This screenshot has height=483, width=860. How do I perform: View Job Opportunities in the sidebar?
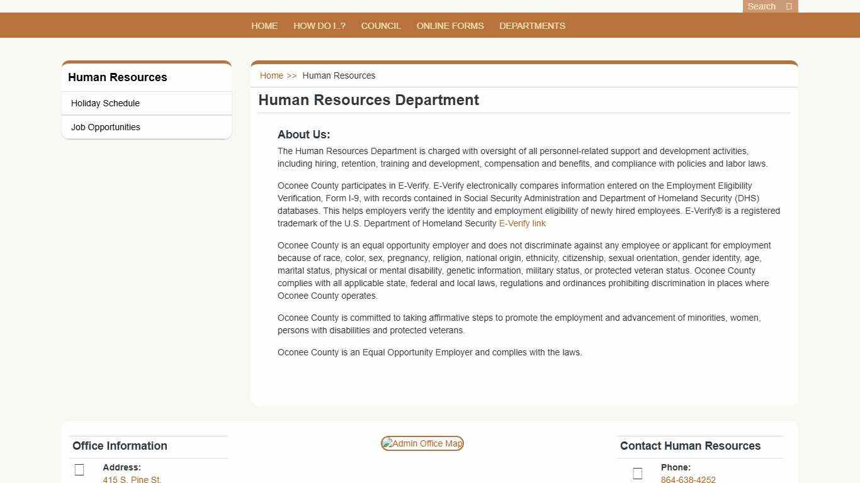click(x=105, y=127)
